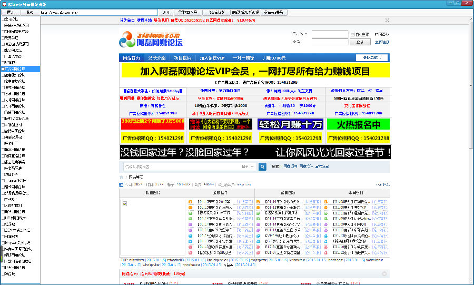
Task: Open the 网站首页 nav tab
Action: point(131,58)
